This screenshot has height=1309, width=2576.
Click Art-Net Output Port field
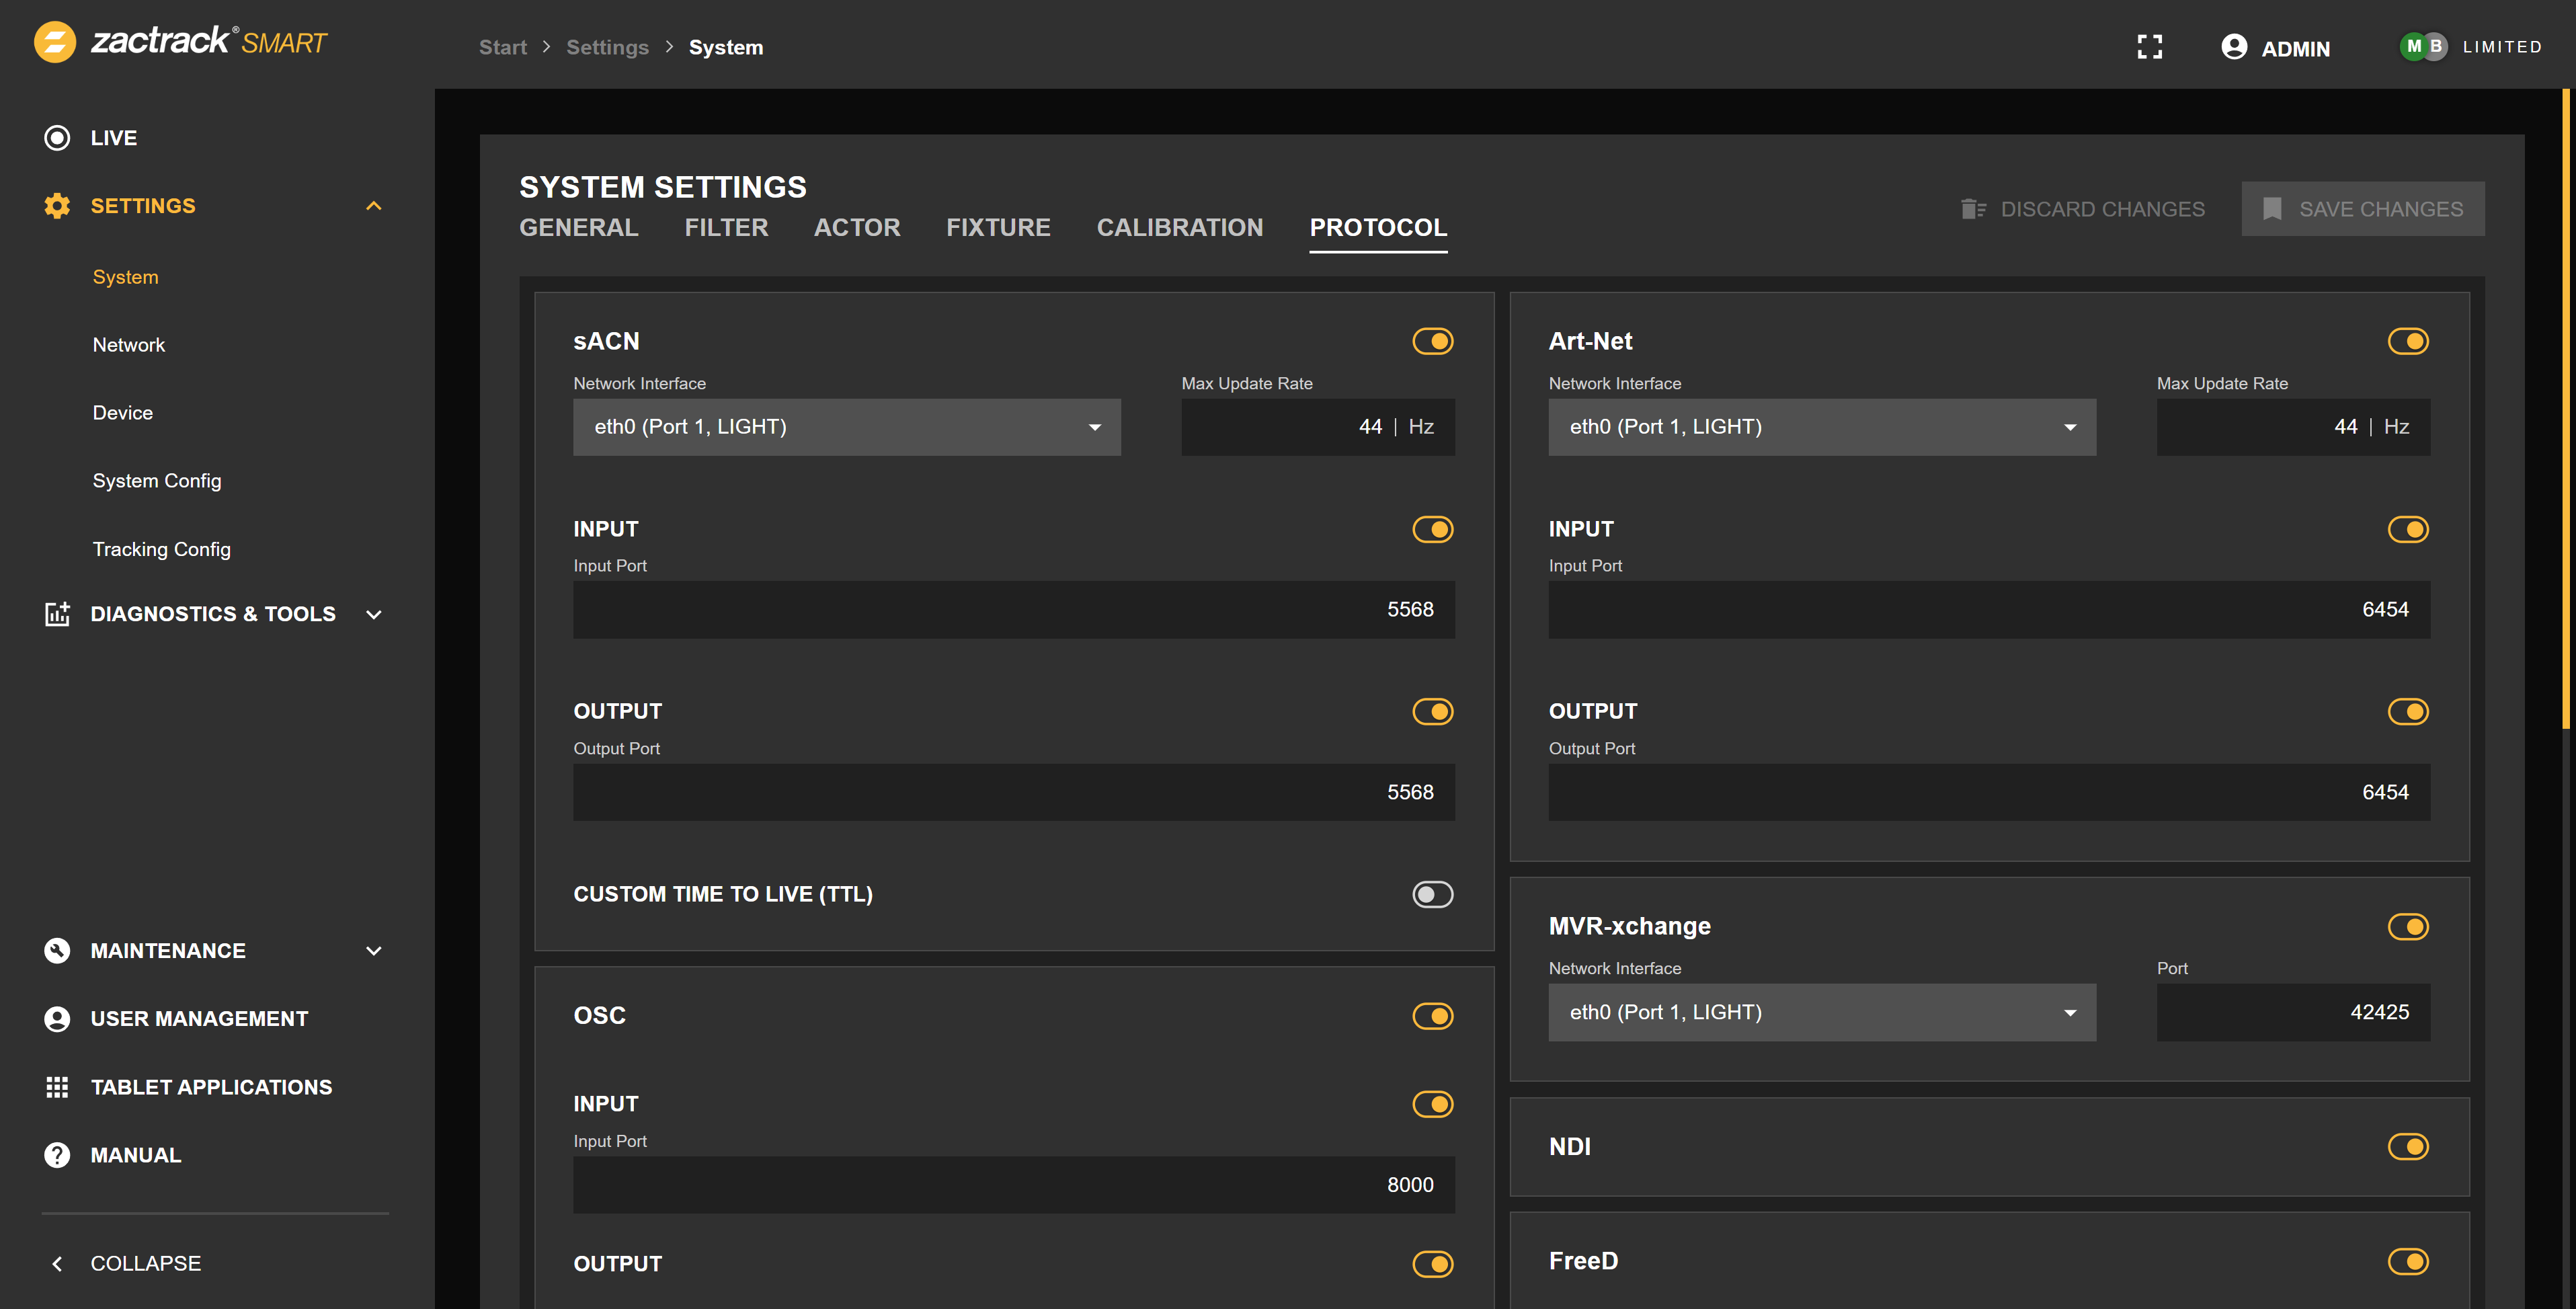pyautogui.click(x=1989, y=793)
